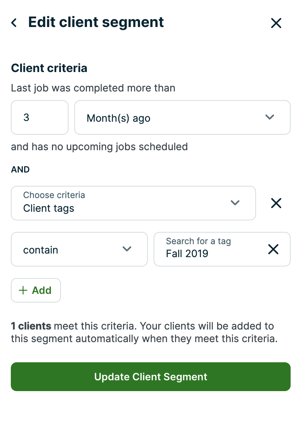Click the chevron beside contain

click(x=127, y=249)
